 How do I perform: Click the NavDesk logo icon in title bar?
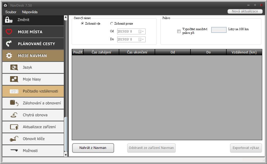point(6,5)
